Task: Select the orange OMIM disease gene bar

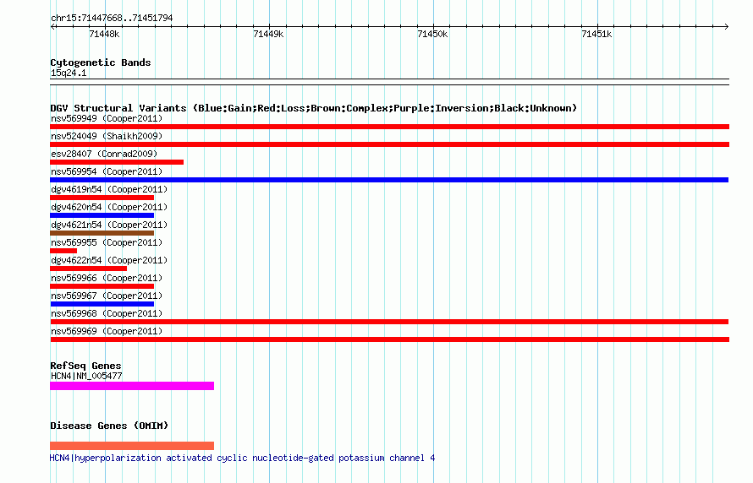Action: point(132,446)
